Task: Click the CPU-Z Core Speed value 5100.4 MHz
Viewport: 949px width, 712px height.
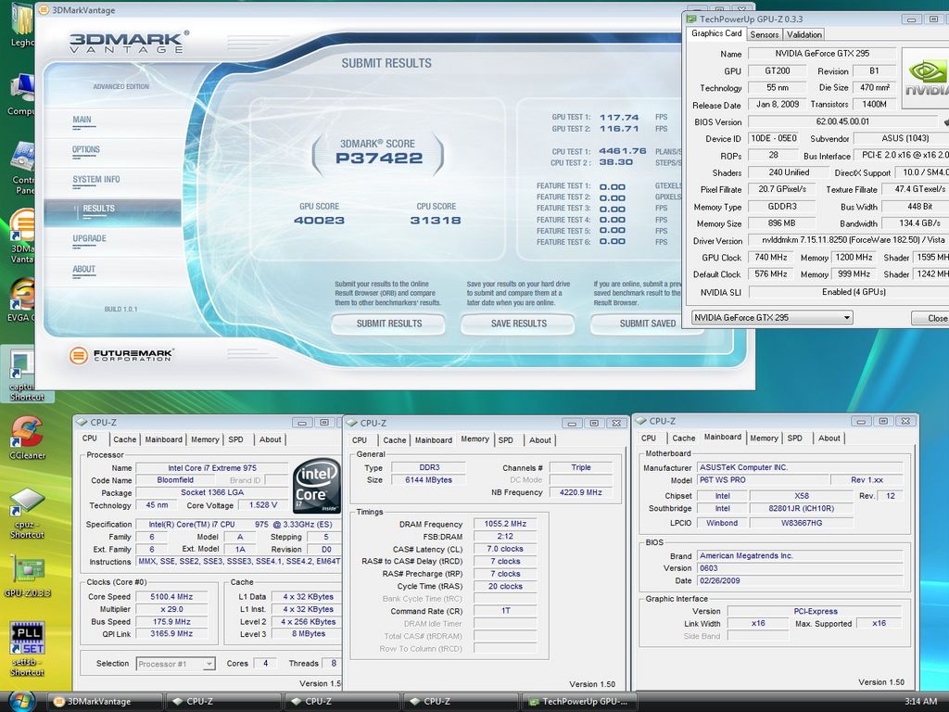Action: click(x=171, y=596)
